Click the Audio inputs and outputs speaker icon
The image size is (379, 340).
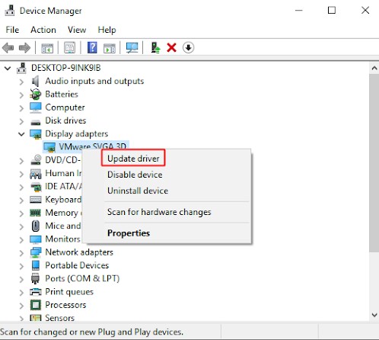coord(36,81)
